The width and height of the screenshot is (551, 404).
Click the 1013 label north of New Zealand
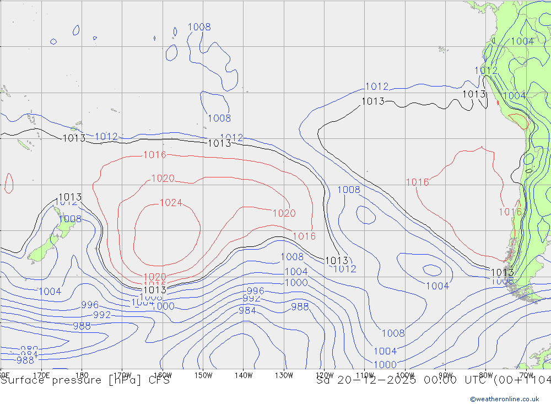[70, 197]
